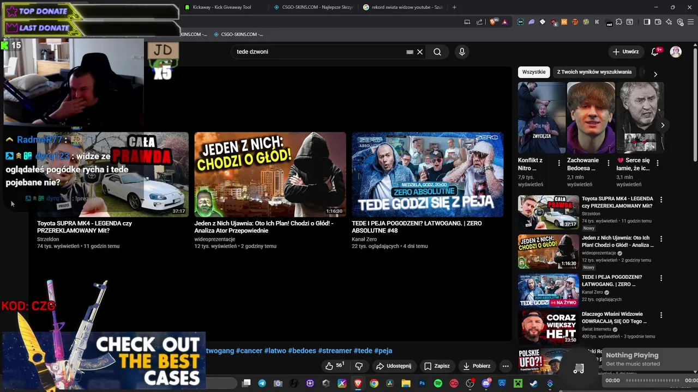Image resolution: width=698 pixels, height=392 pixels.
Task: Click inside the 'tede dzwoni' search field
Action: pos(319,52)
